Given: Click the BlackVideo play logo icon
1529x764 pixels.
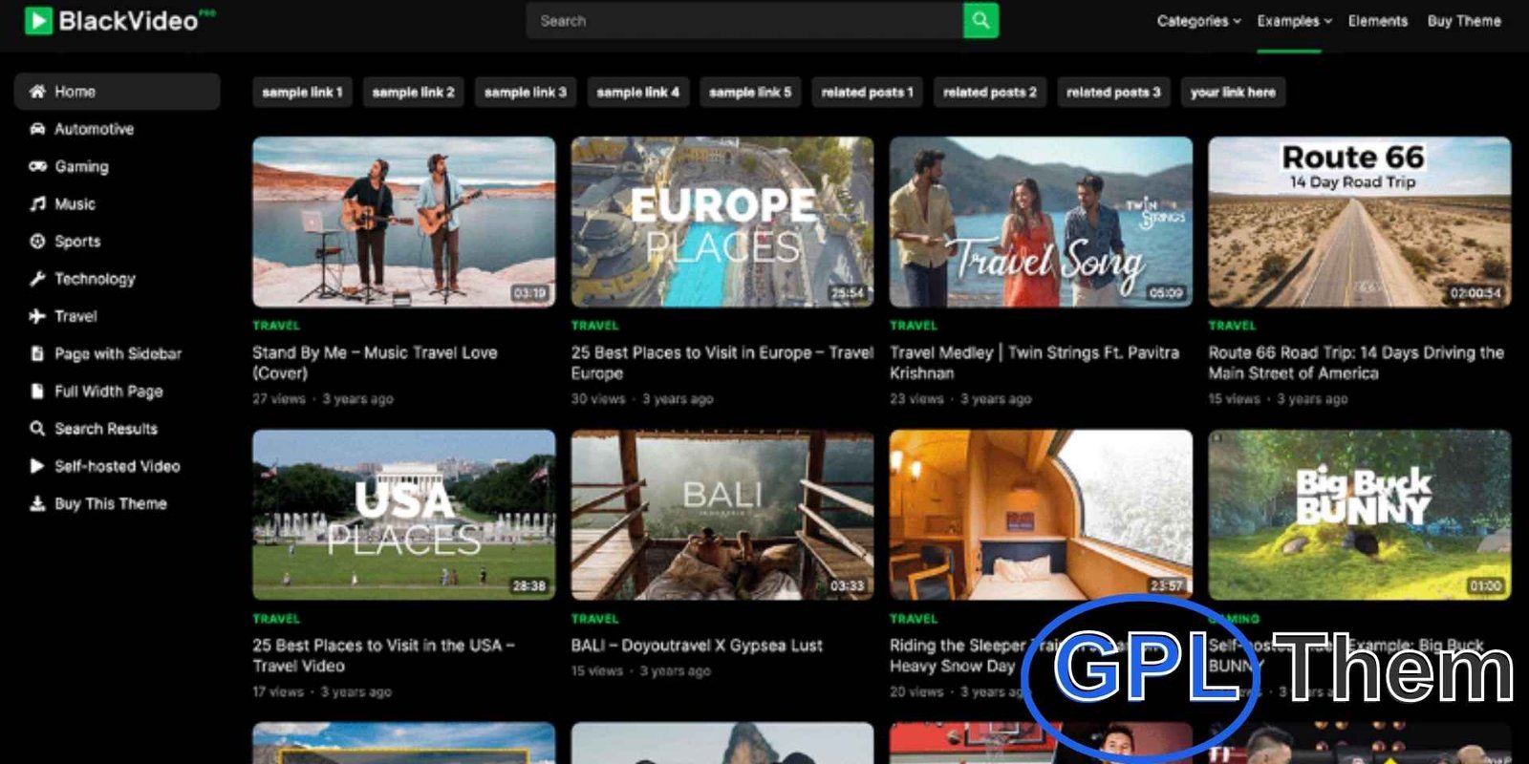Looking at the screenshot, I should coord(38,20).
